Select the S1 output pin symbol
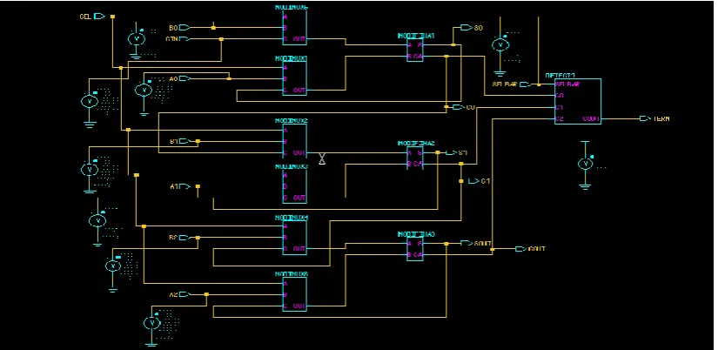Viewport: 718px width, 350px height. (452, 152)
